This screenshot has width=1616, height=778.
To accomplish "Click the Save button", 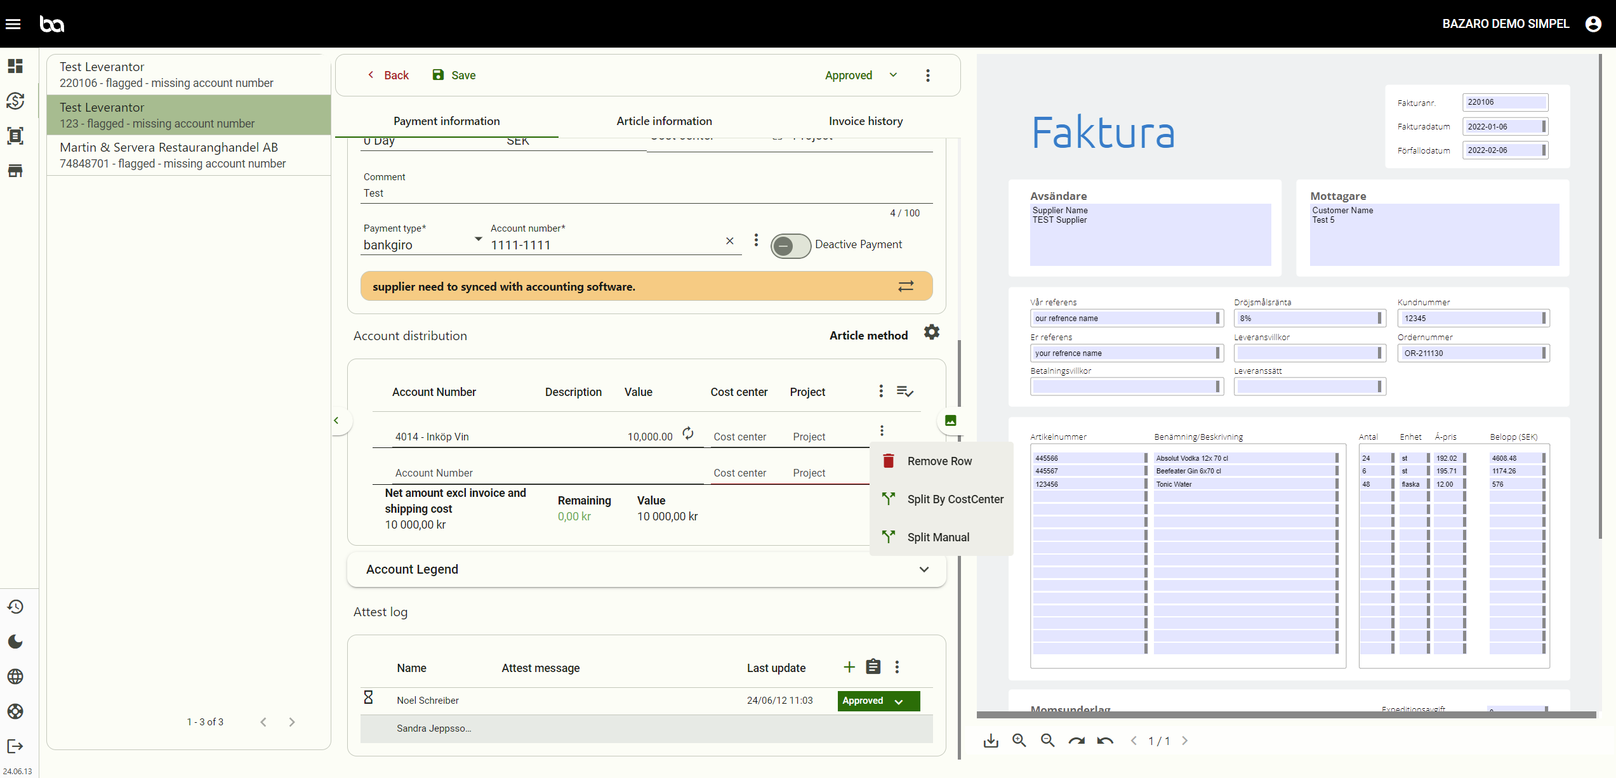I will coord(454,76).
